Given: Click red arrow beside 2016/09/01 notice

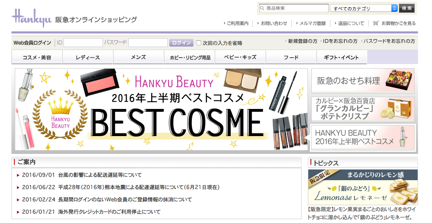Looking at the screenshot, I should point(18,176).
